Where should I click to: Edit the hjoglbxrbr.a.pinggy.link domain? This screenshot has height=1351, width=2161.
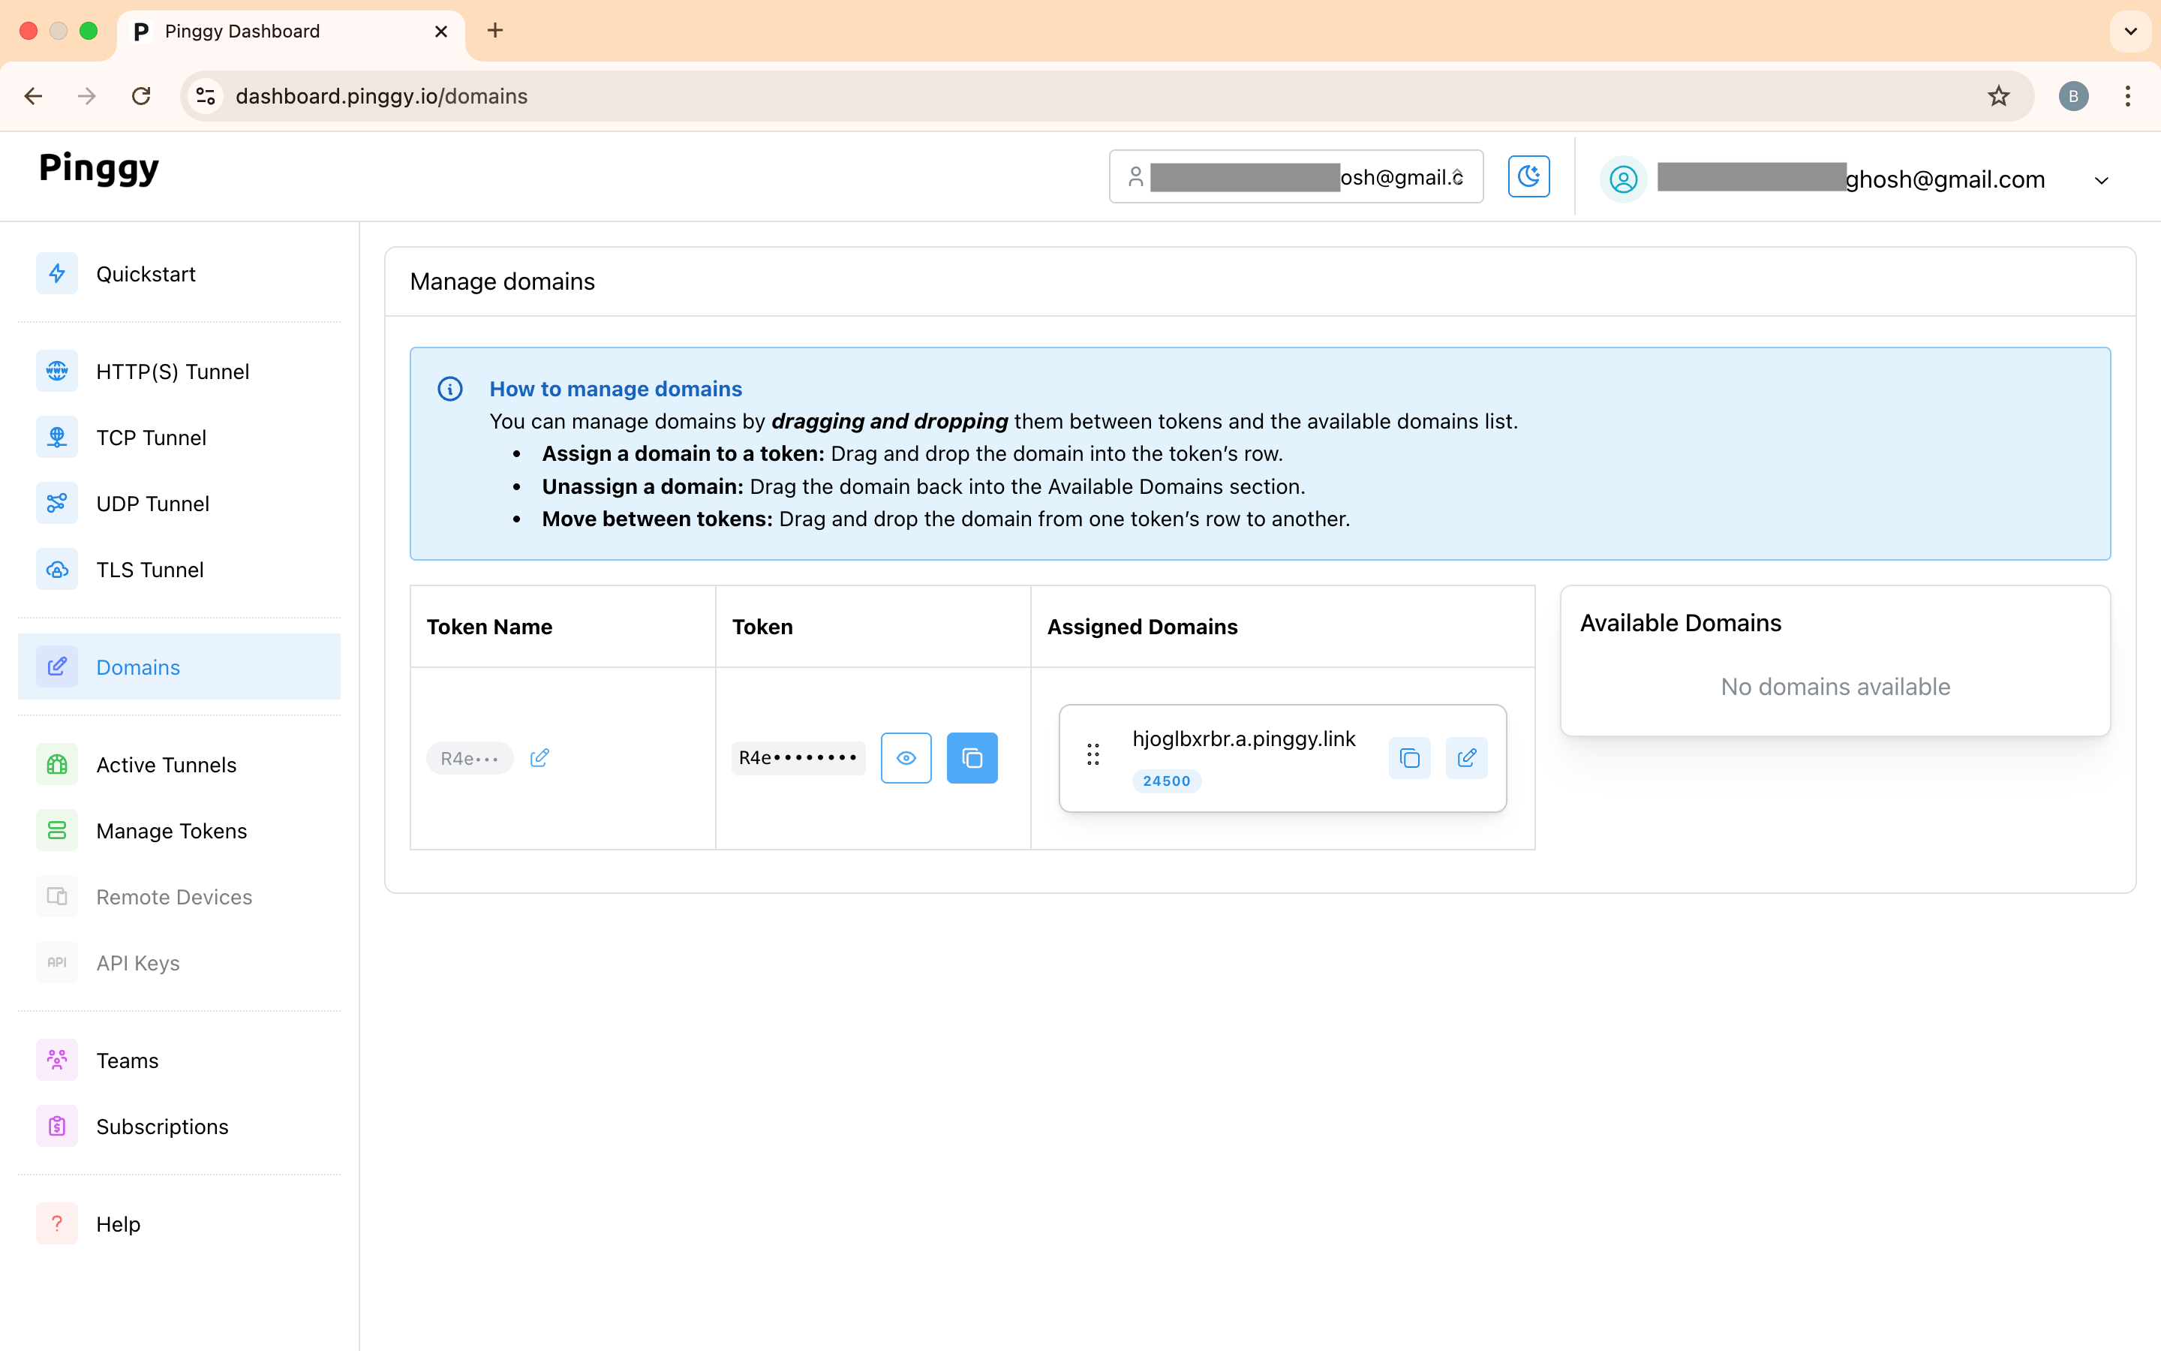click(1466, 758)
